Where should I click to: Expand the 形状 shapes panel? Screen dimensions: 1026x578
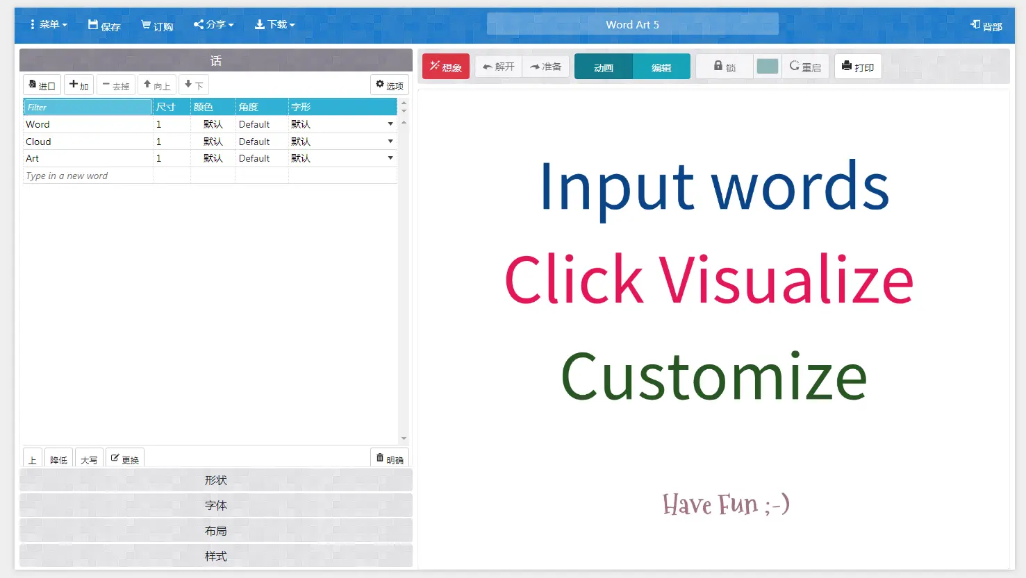pos(216,480)
